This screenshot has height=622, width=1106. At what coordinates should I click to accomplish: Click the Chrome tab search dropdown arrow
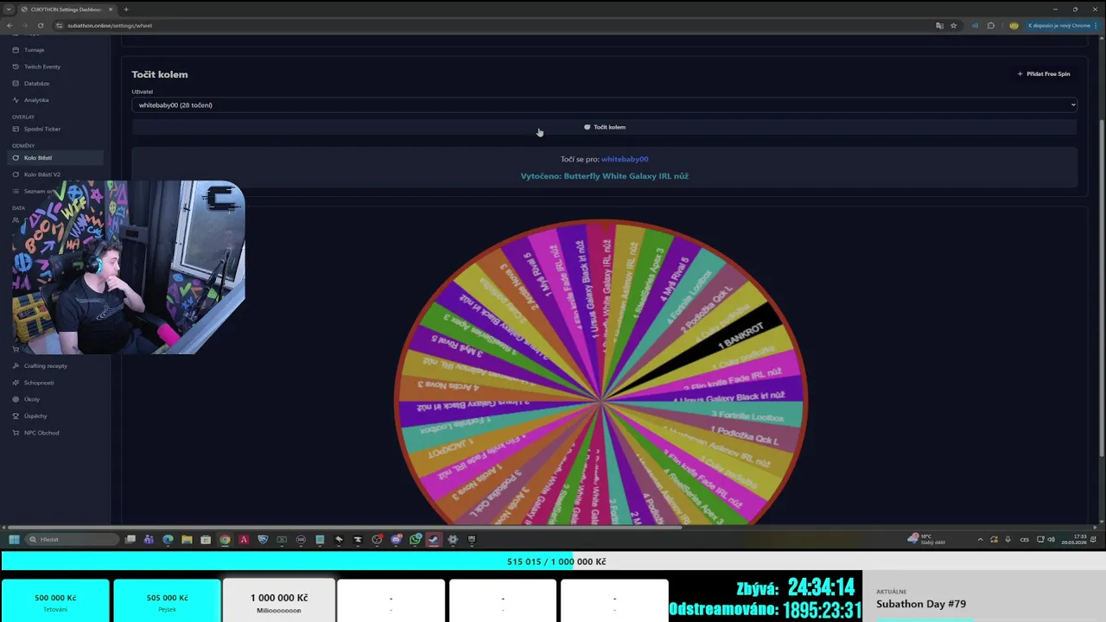click(9, 9)
